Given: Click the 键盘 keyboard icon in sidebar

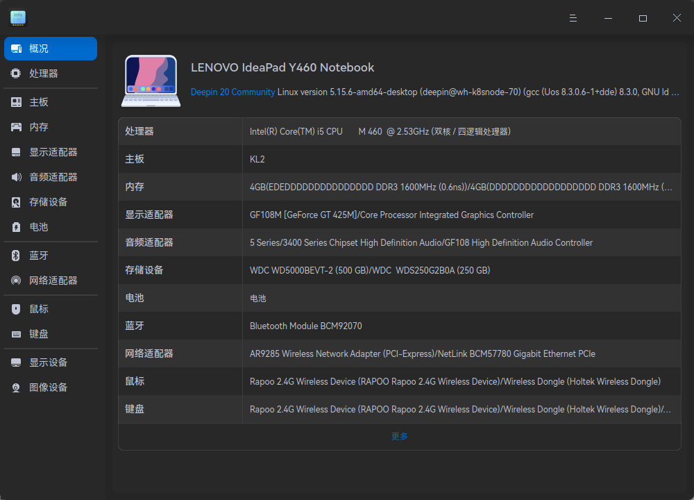Looking at the screenshot, I should click(x=17, y=334).
